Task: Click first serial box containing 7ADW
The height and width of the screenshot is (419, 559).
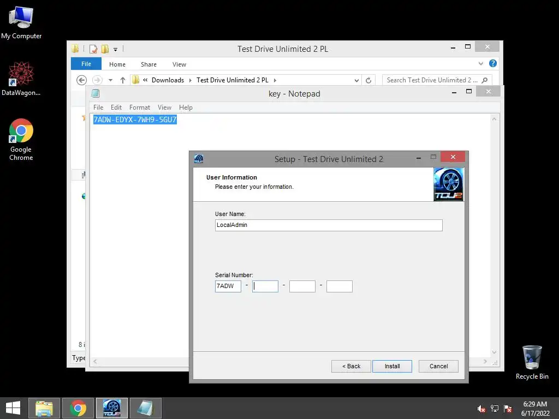Action: (228, 286)
